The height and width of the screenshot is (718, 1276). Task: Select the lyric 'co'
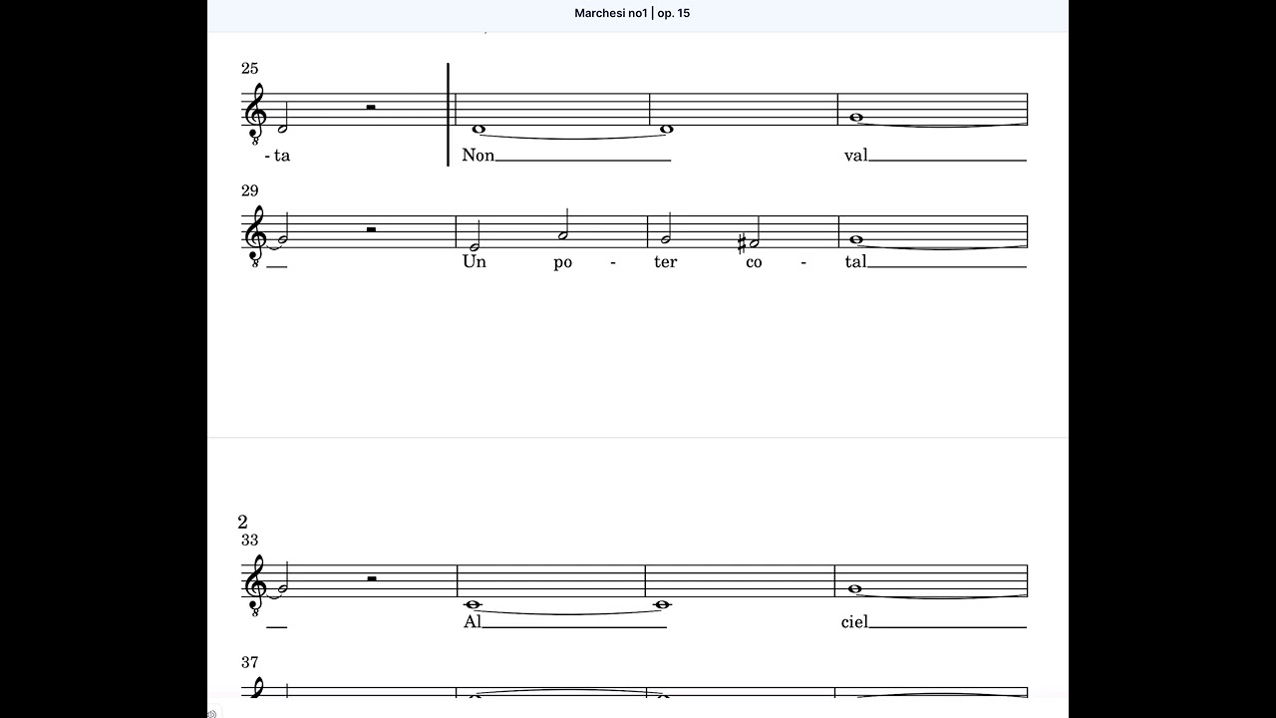754,262
